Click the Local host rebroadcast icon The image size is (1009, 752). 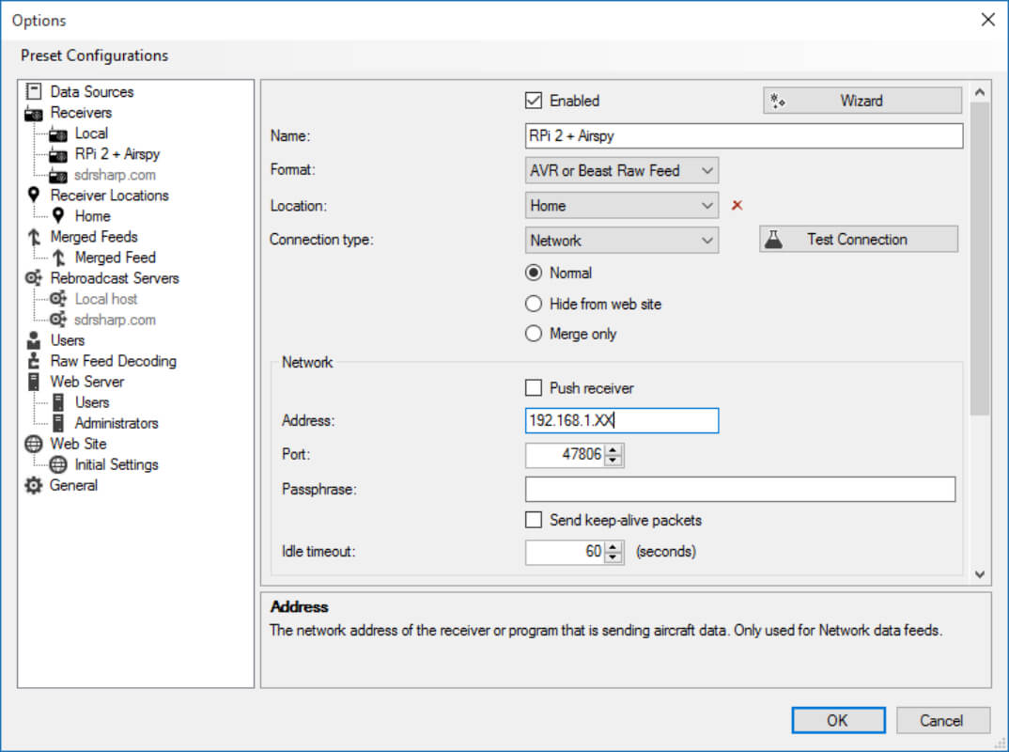(x=58, y=299)
